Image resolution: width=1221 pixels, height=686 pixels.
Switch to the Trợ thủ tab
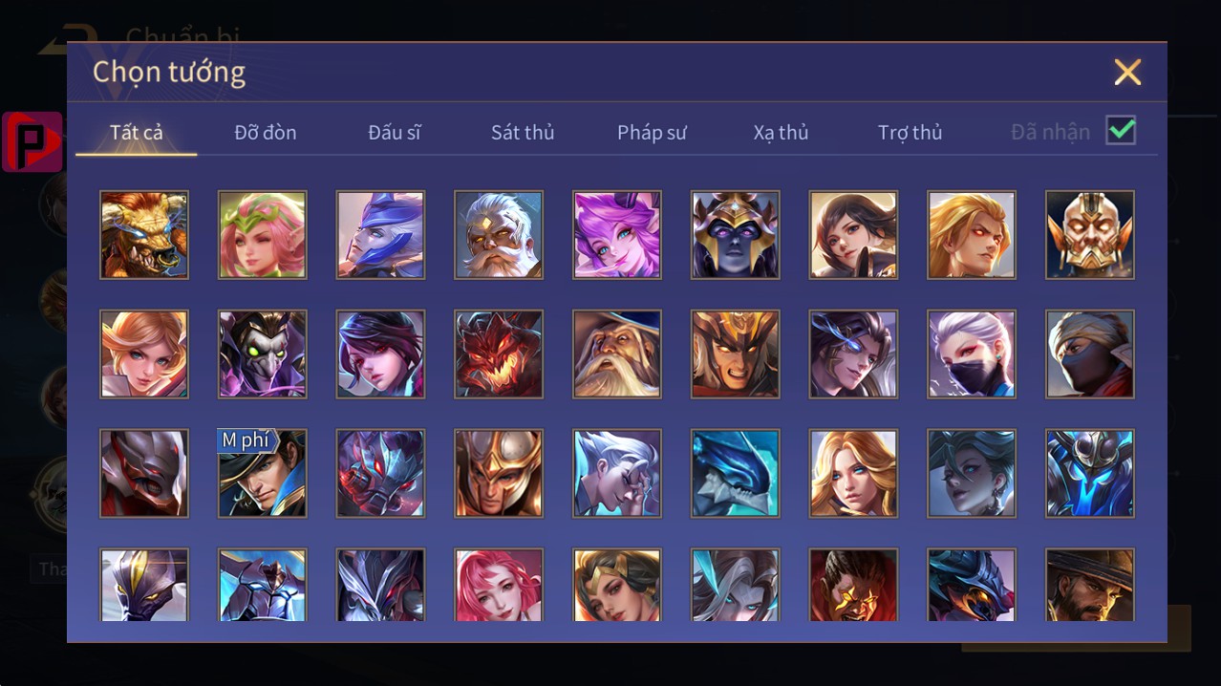[910, 132]
